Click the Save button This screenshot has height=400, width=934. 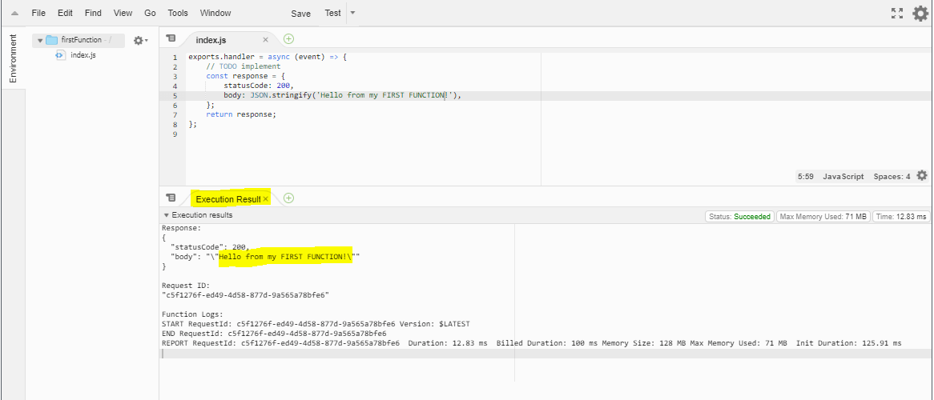pos(300,14)
